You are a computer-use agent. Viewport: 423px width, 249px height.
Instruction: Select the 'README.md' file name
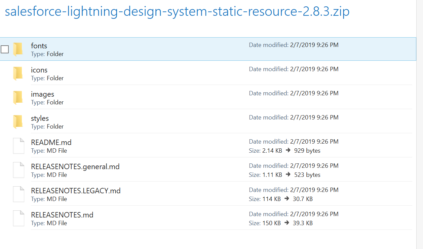point(51,143)
